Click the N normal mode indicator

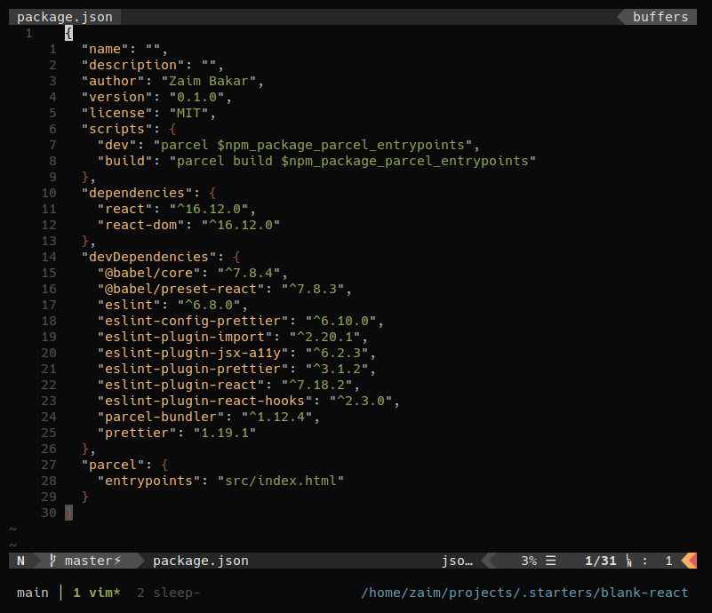[20, 561]
